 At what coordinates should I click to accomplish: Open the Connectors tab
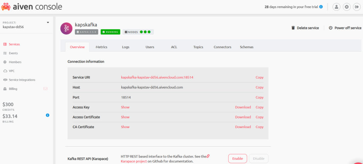click(222, 47)
